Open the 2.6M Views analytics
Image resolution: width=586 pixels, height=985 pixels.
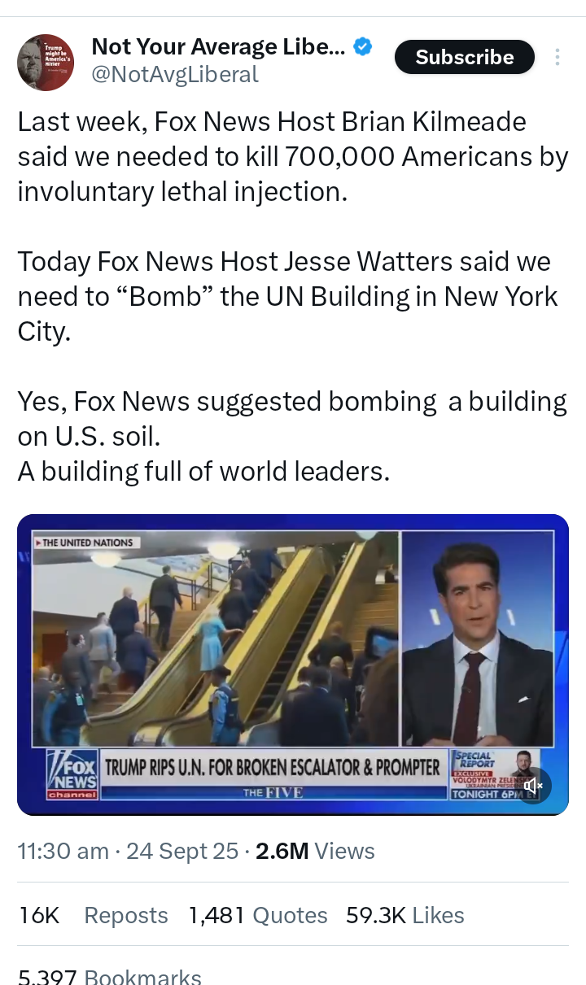pyautogui.click(x=315, y=851)
